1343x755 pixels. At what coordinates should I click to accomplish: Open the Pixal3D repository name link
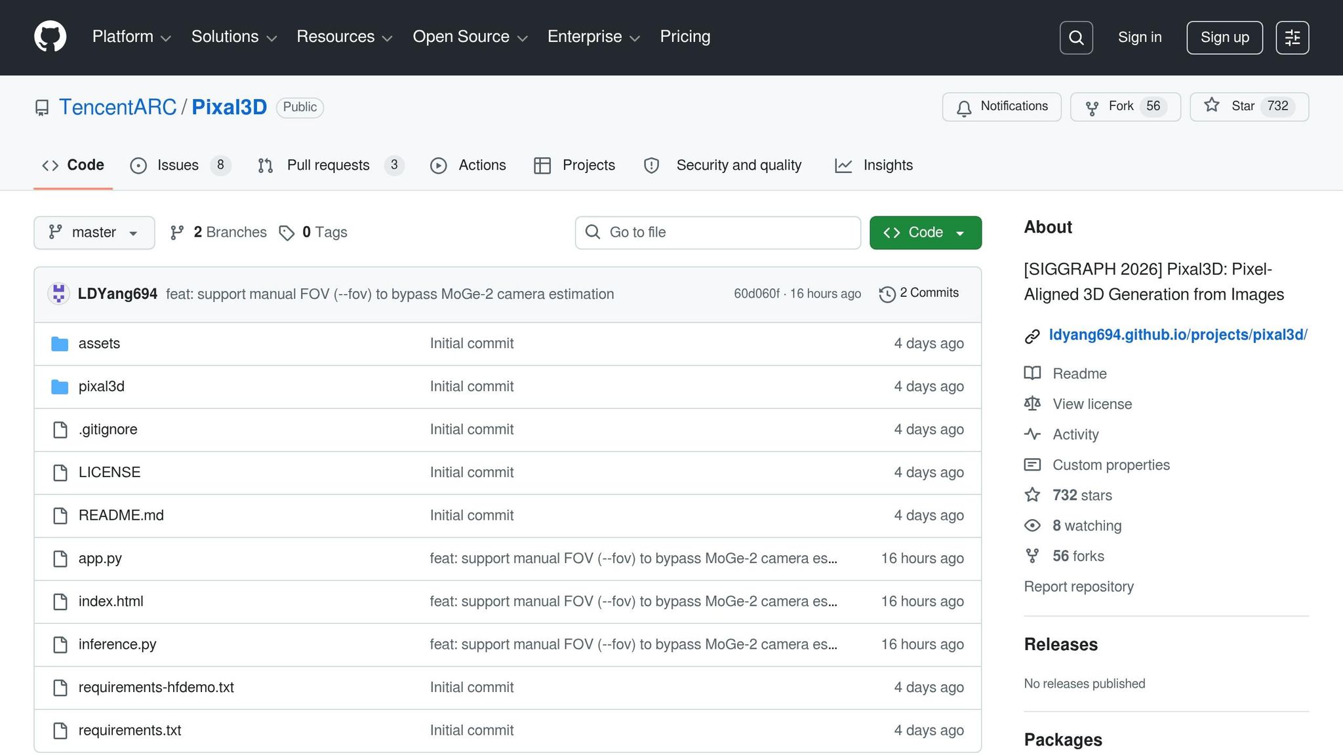229,107
